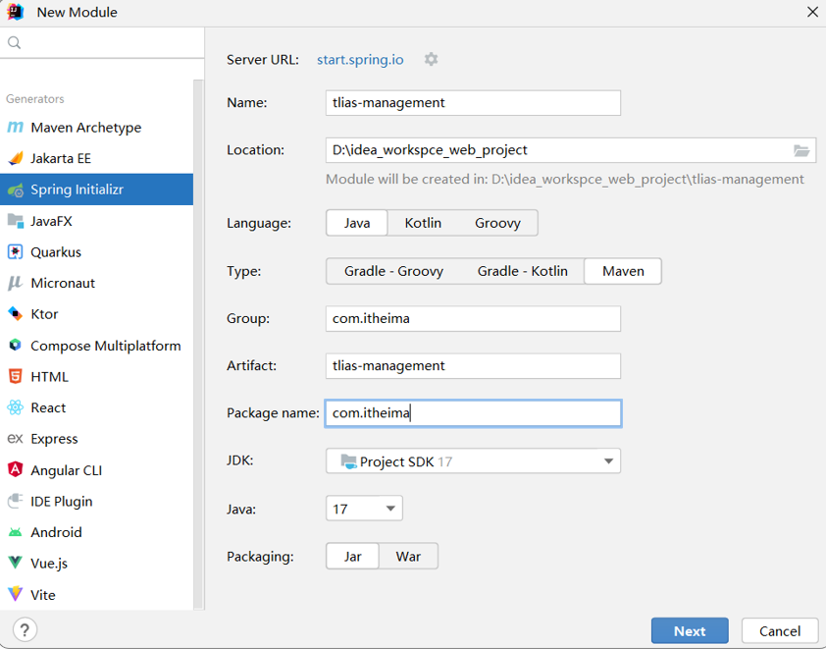Select the Android generator icon
Viewport: 826px width, 649px height.
click(x=15, y=532)
